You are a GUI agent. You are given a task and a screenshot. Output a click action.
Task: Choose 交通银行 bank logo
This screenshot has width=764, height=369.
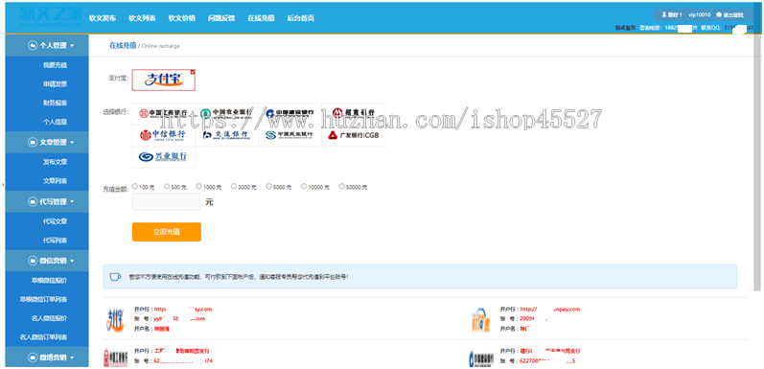[227, 135]
